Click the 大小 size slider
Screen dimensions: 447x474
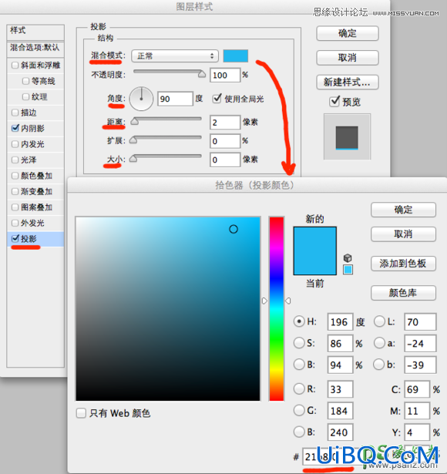coord(166,158)
